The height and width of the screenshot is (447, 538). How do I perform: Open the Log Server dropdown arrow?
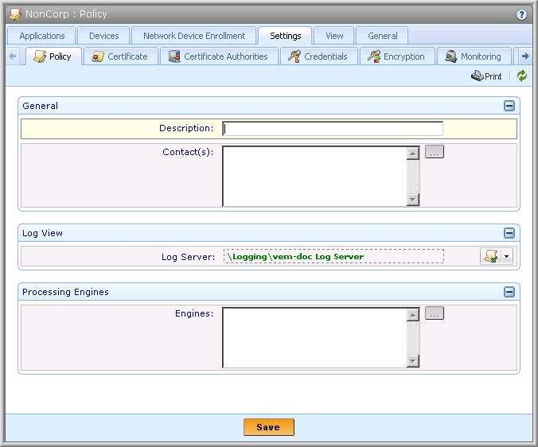click(507, 256)
